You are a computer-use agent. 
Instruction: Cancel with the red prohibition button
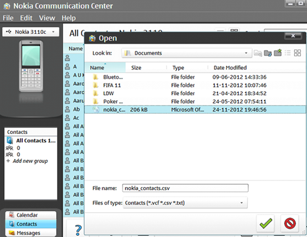[290, 223]
